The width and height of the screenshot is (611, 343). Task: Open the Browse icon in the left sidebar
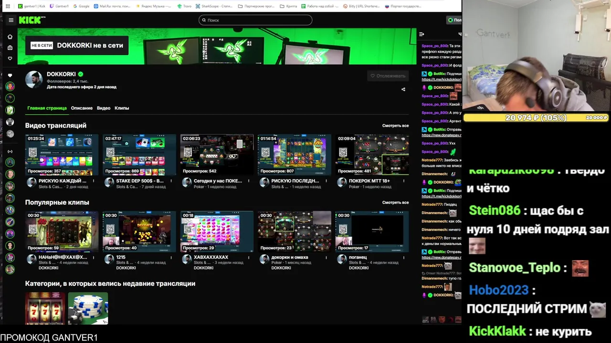pyautogui.click(x=10, y=48)
